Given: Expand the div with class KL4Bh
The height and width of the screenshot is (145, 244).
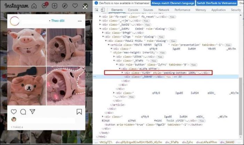Looking at the screenshot, I should [x=122, y=73].
